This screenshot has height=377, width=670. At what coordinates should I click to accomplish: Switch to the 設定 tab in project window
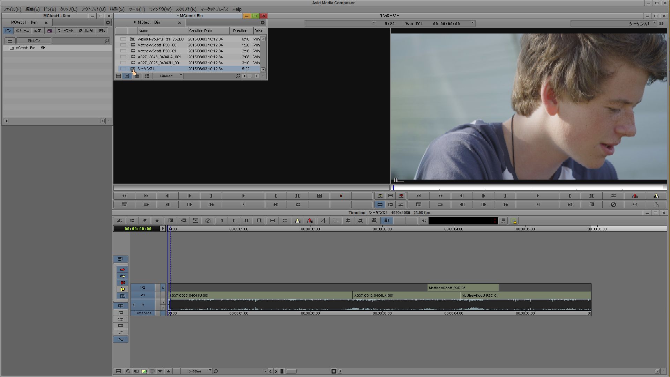pos(38,31)
